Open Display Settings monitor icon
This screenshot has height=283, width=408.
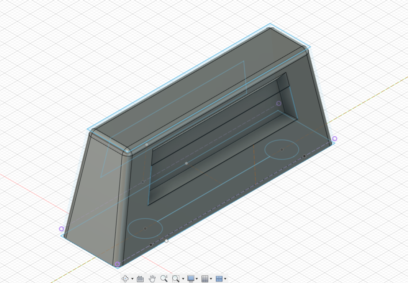tap(191, 279)
